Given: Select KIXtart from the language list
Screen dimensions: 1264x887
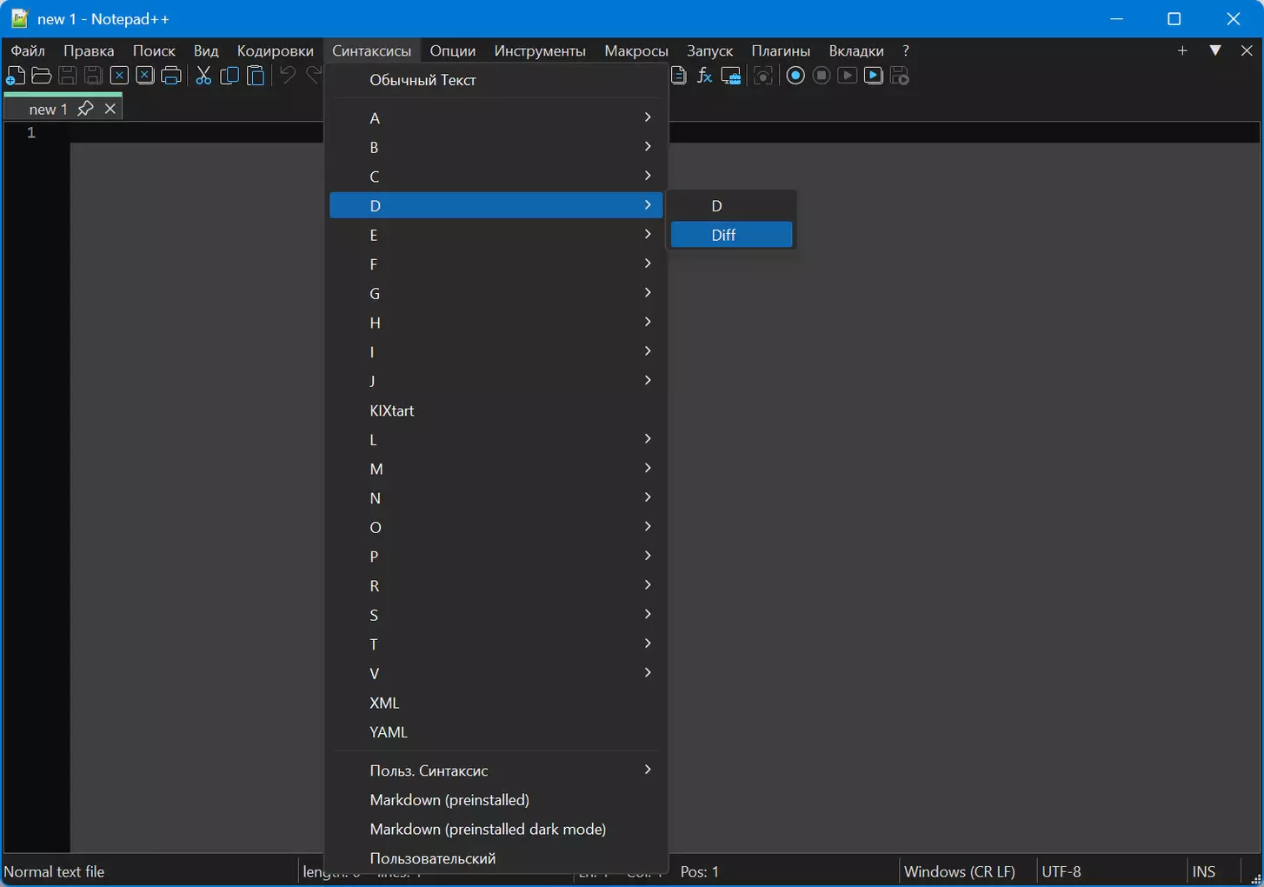Looking at the screenshot, I should pos(496,410).
